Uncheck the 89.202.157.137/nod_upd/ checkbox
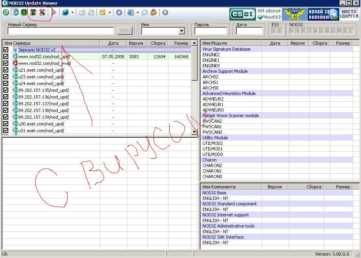 (6, 103)
